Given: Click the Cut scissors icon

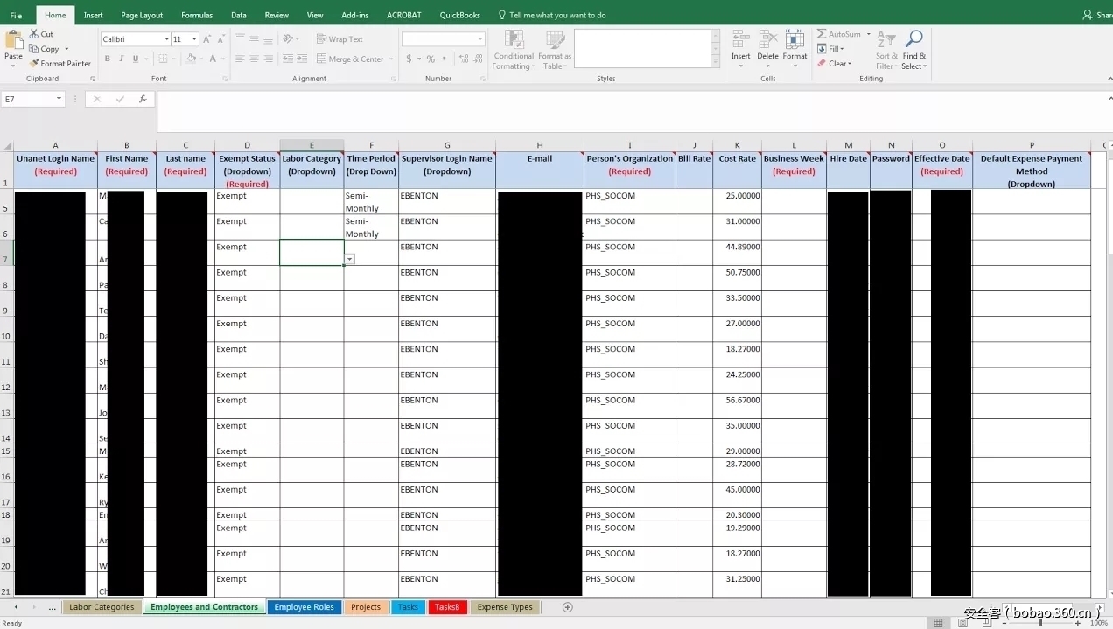Looking at the screenshot, I should (x=34, y=34).
